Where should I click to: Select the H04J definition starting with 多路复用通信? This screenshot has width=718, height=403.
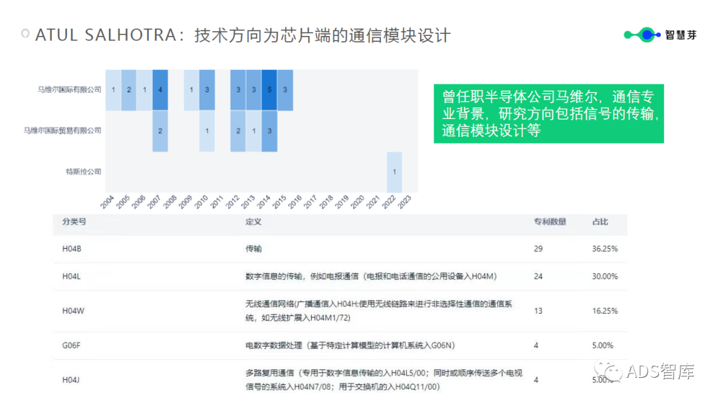[384, 380]
